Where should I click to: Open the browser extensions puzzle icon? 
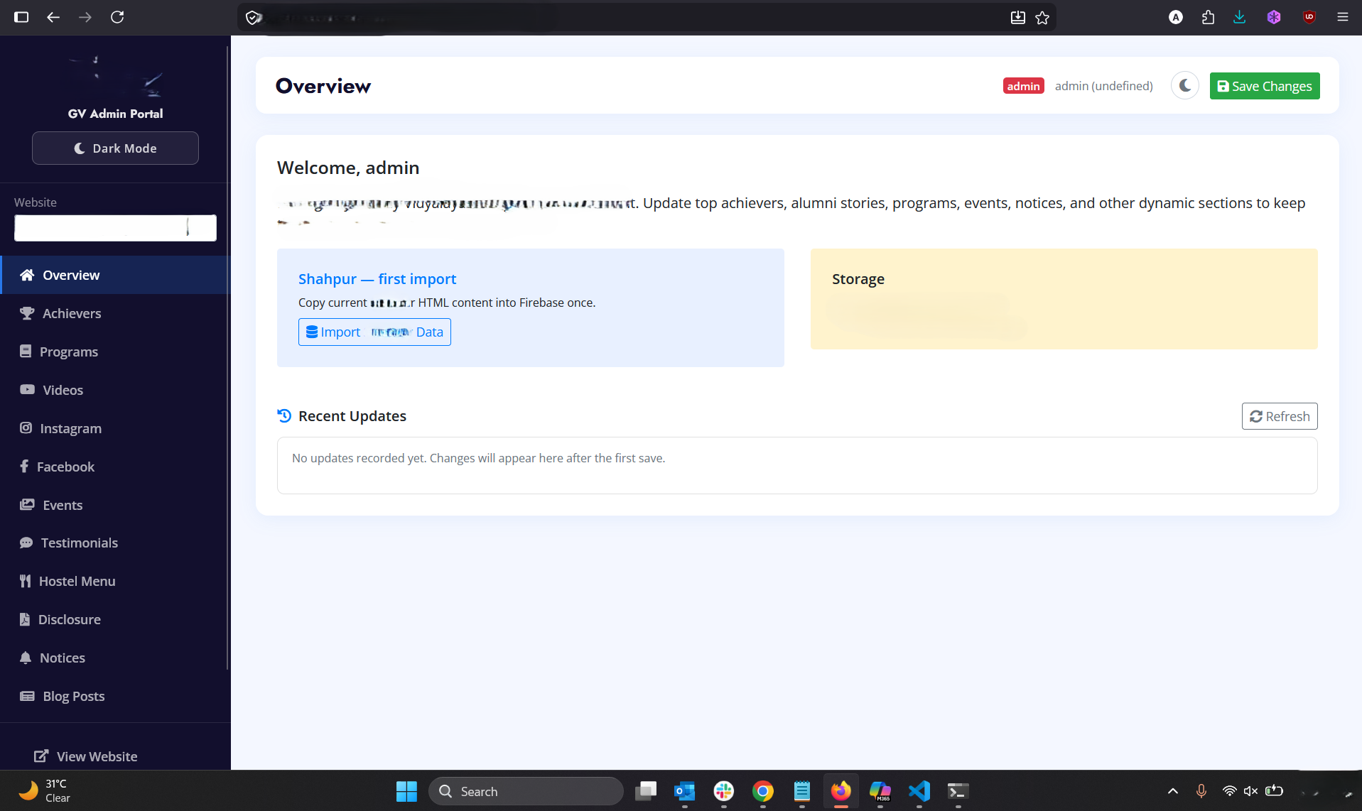click(x=1208, y=17)
